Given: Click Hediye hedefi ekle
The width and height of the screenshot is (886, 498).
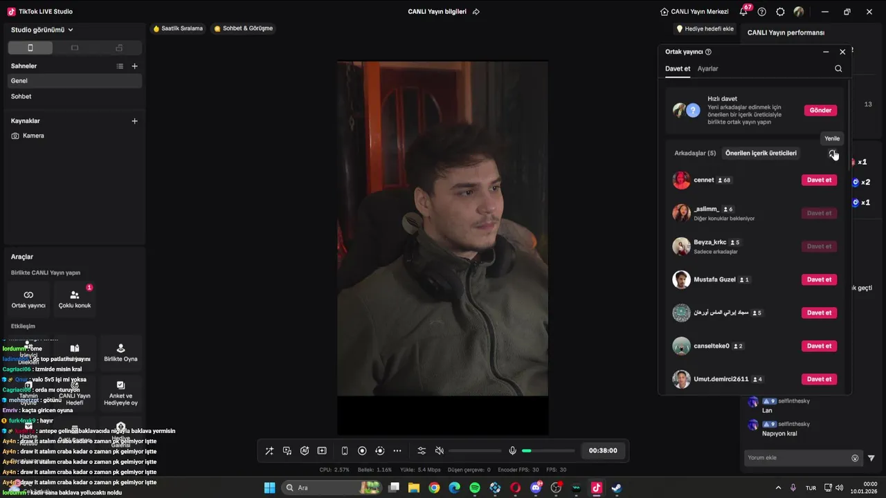Looking at the screenshot, I should 705,29.
